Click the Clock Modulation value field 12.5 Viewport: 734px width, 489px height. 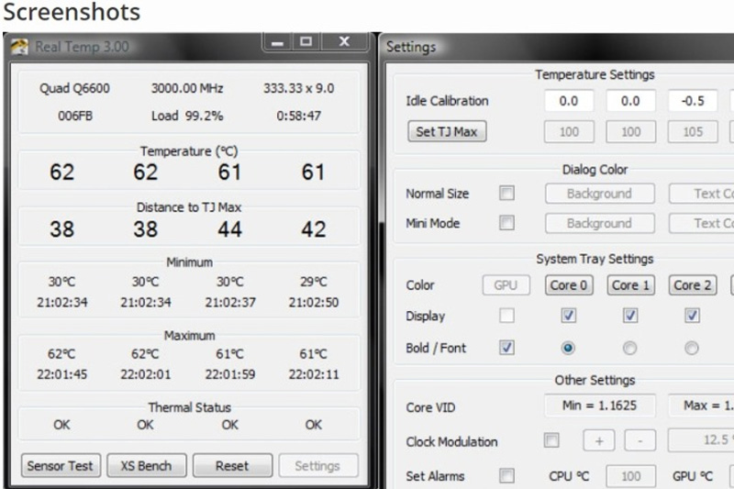coord(701,439)
